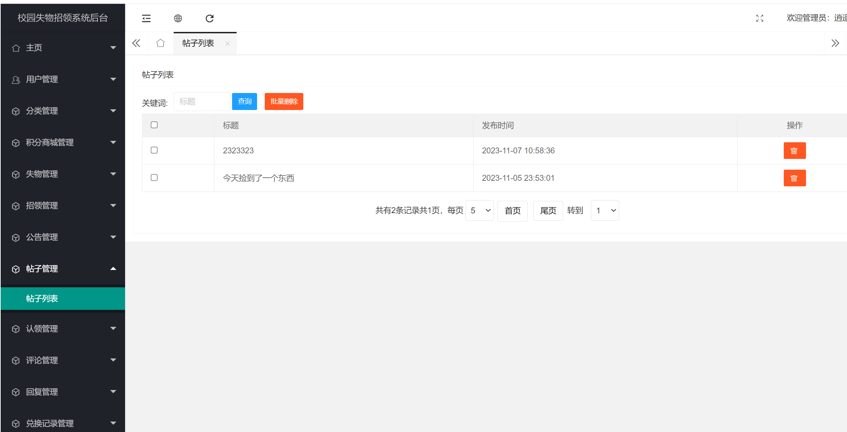Image resolution: width=847 pixels, height=432 pixels.
Task: Open the language globe icon
Action: tap(178, 18)
